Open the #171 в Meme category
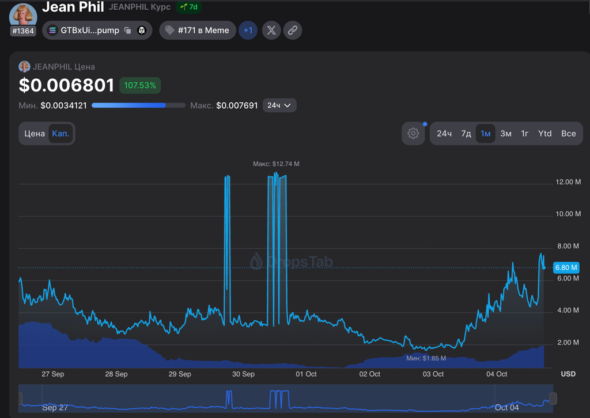Screen dimensions: 590x418 (x=198, y=30)
